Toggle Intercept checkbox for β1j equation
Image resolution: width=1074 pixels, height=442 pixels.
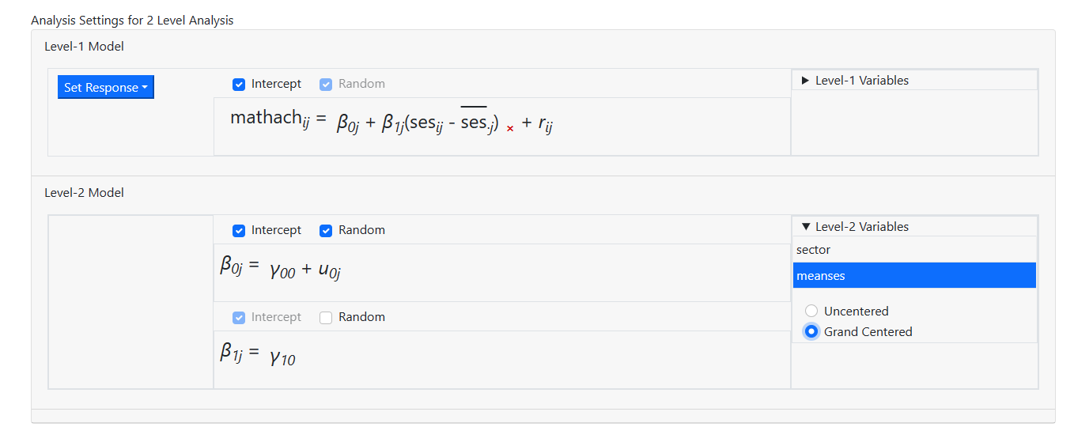coord(239,318)
